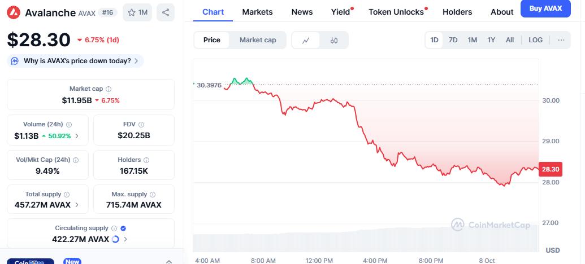Switch to the line chart icon
The image size is (585, 264).
click(306, 40)
